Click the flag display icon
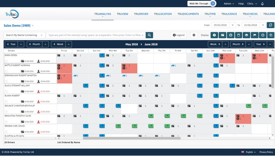 tap(255, 35)
